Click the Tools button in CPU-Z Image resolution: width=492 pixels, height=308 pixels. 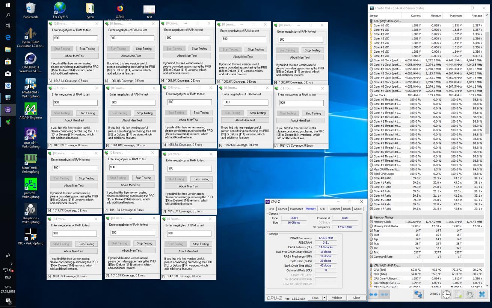[315, 297]
